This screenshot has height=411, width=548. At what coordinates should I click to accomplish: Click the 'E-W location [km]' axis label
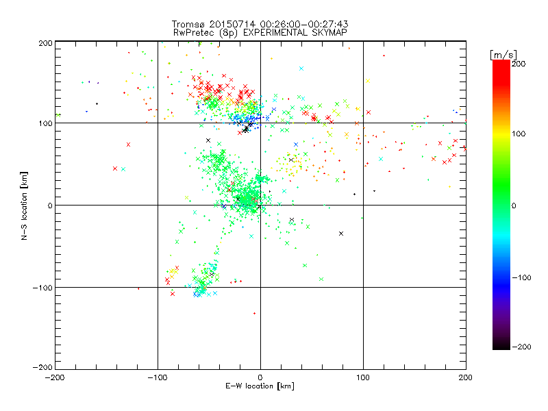click(x=260, y=386)
